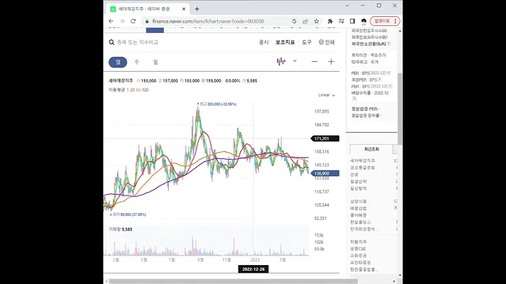The image size is (506, 284).
Task: Click the 5-day moving average label
Action: pyautogui.click(x=127, y=90)
